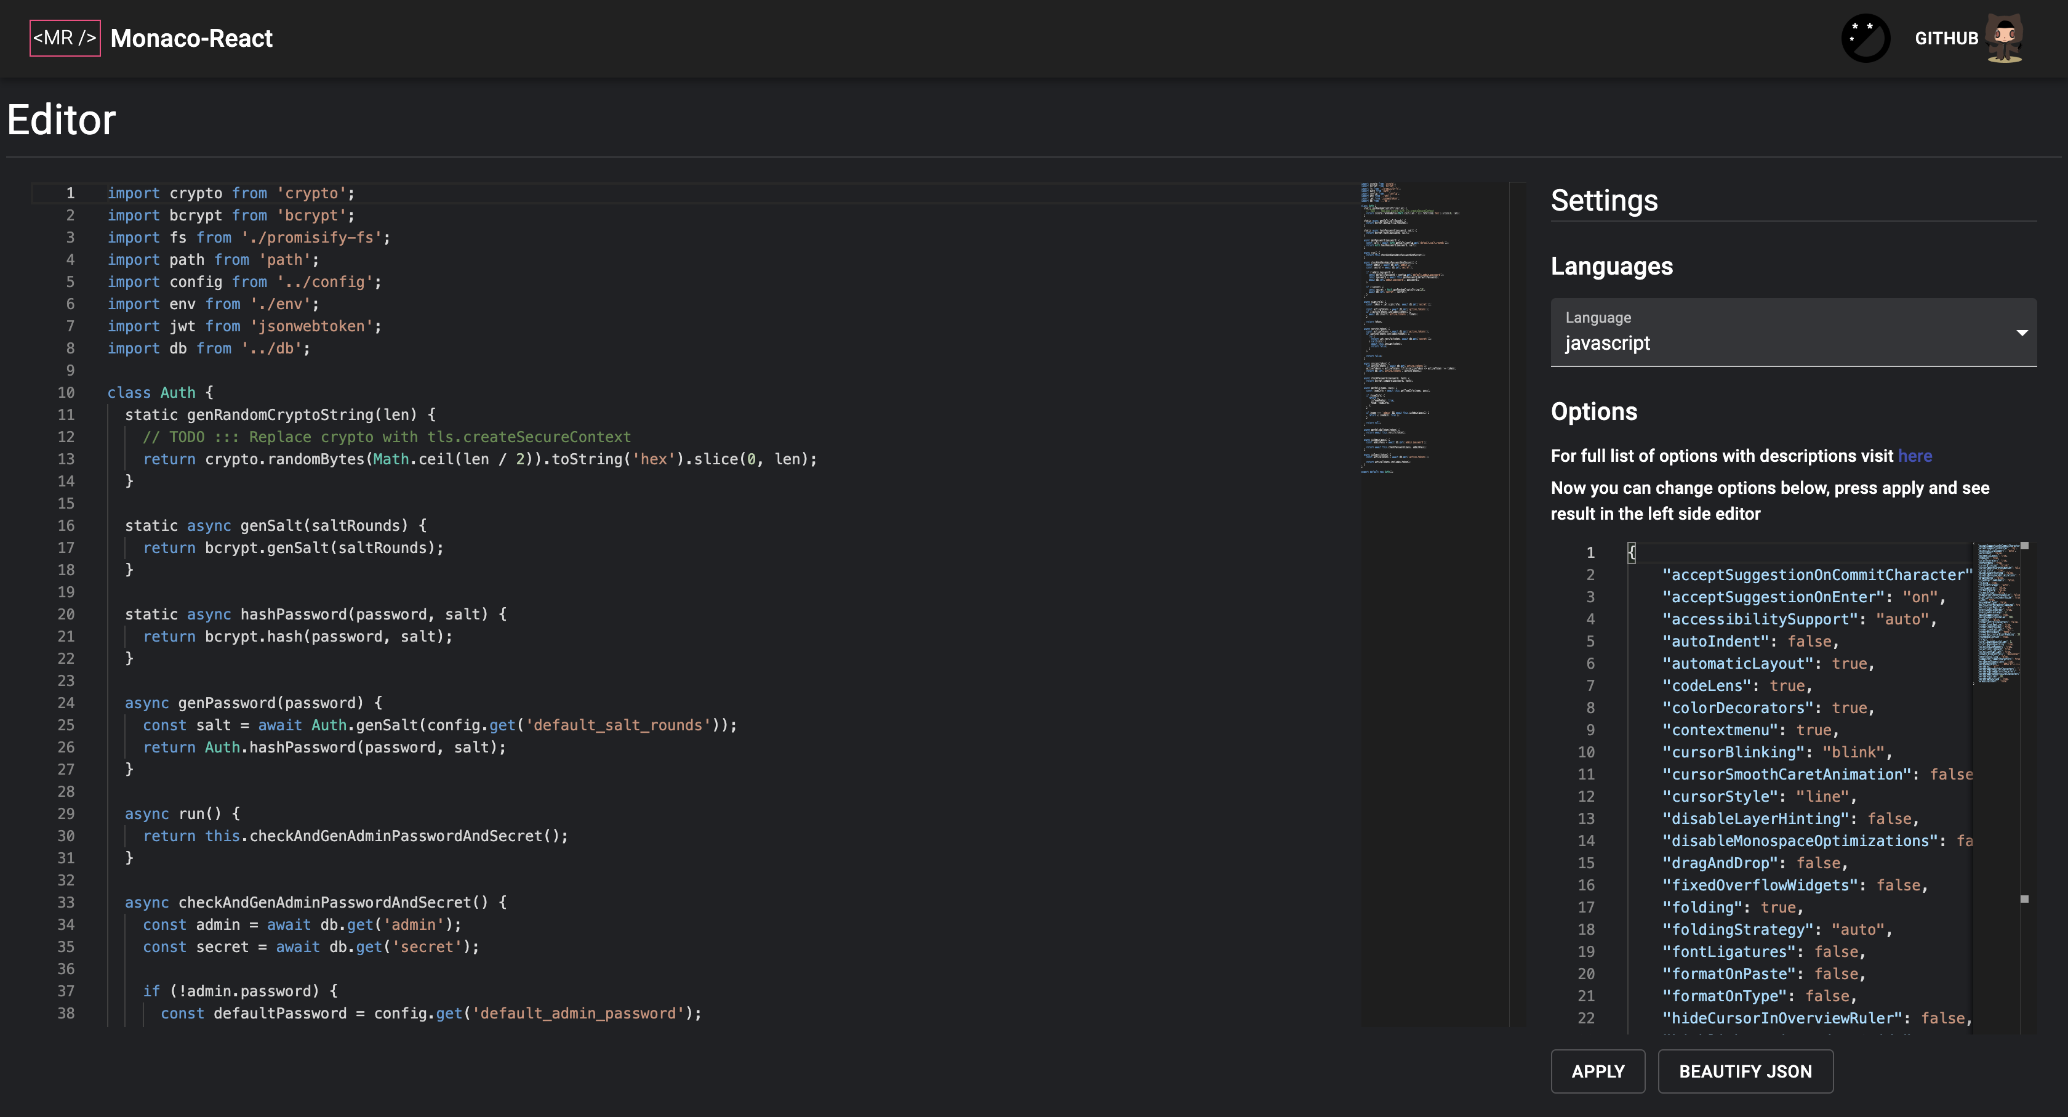This screenshot has width=2068, height=1117.
Task: Place cursor on 'class Auth {' line
Action: pyautogui.click(x=161, y=393)
